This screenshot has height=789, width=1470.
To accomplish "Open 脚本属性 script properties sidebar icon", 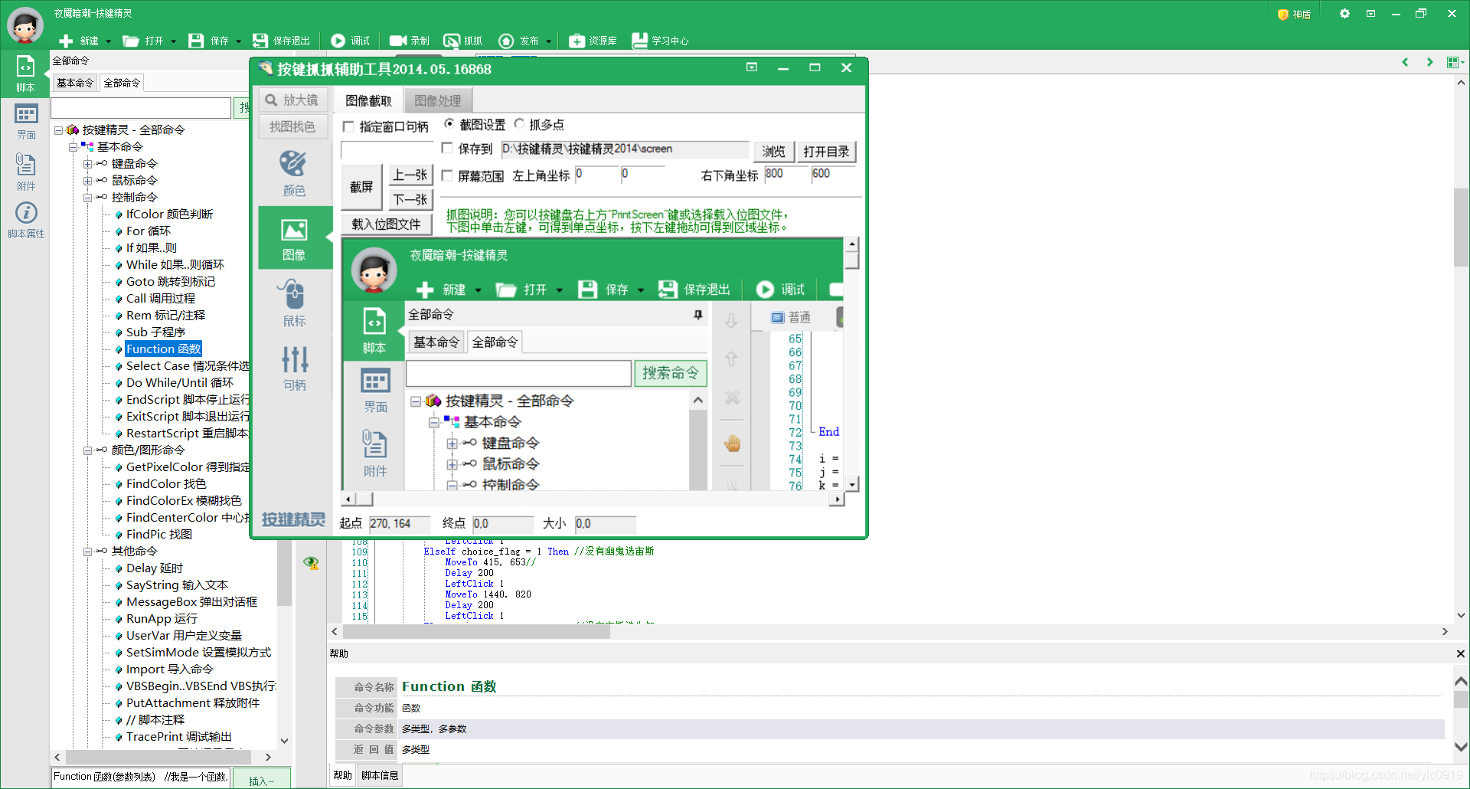I will (x=26, y=219).
